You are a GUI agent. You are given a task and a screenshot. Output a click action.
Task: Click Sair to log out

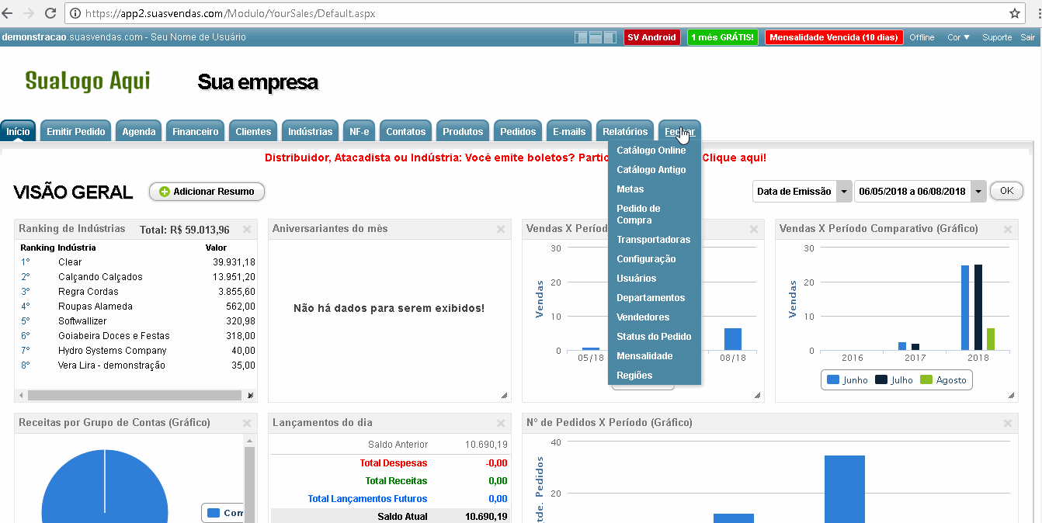[1027, 37]
